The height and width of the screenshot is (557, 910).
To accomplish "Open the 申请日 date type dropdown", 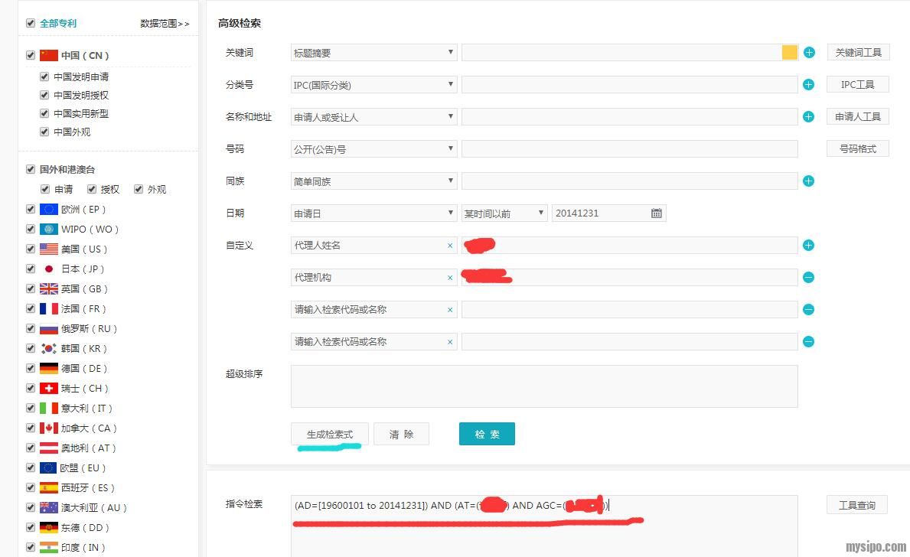I will click(373, 213).
